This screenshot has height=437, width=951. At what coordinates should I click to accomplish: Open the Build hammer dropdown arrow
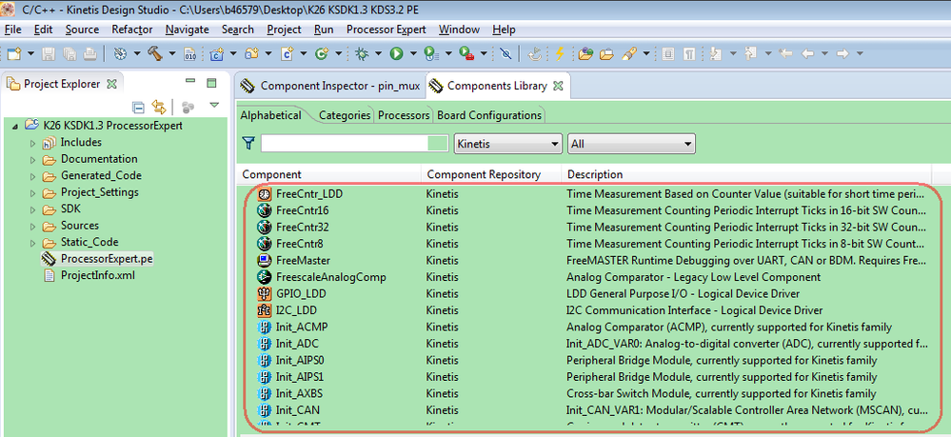coord(172,54)
